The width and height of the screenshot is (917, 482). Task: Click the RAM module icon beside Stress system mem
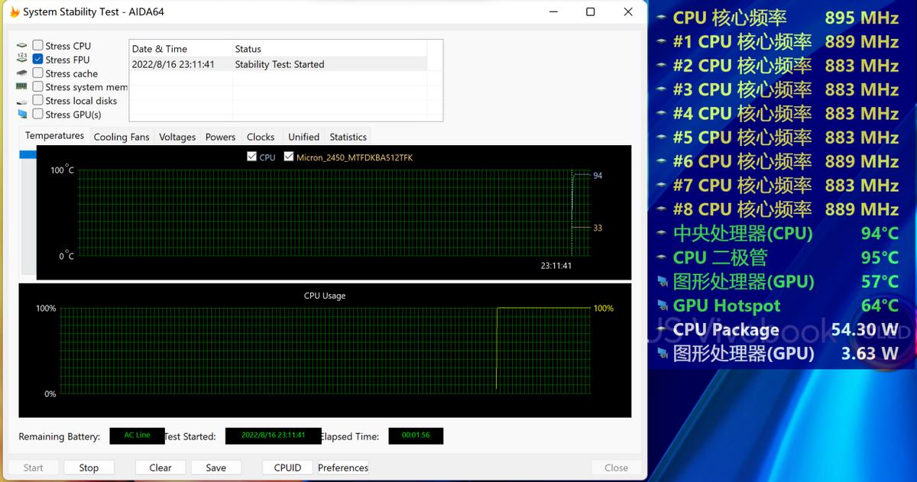[21, 86]
